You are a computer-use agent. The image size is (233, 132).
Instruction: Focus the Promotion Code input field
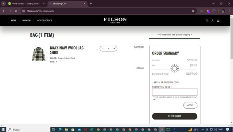click(175, 92)
